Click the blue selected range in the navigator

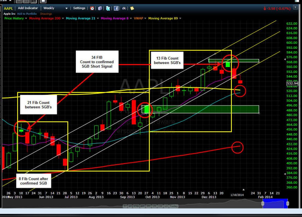(x=275, y=204)
